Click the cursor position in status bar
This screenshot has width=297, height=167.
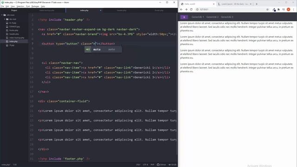click(15, 165)
